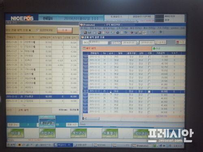Click the highlighted gear icon in the toolbar
The width and height of the screenshot is (203, 152).
[x=145, y=32]
